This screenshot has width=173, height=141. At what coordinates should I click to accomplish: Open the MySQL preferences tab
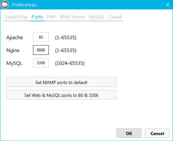coord(97,17)
